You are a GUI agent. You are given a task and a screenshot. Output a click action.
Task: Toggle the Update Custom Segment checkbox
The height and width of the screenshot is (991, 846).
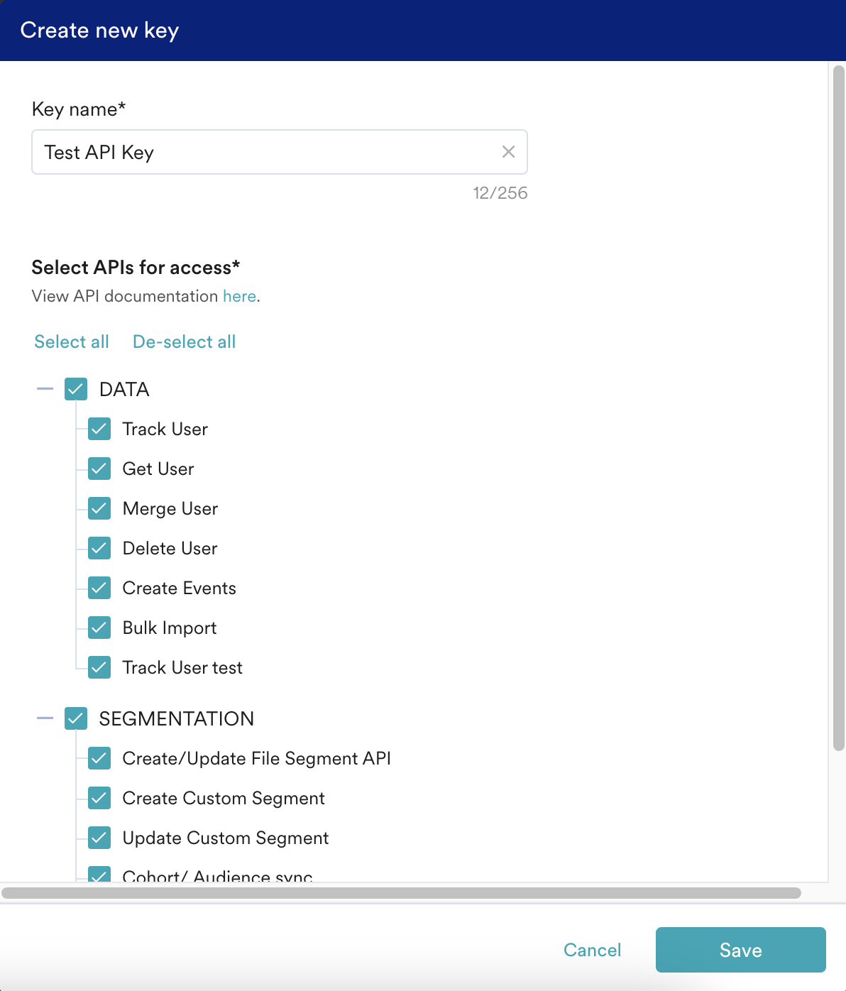99,838
